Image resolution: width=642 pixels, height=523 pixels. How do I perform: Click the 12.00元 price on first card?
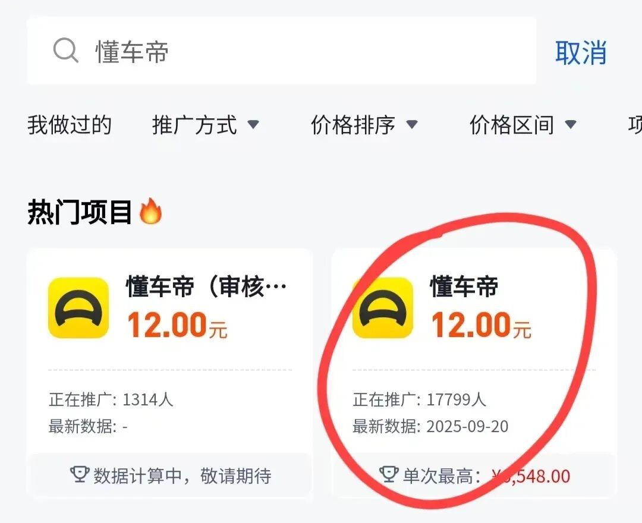tap(177, 326)
